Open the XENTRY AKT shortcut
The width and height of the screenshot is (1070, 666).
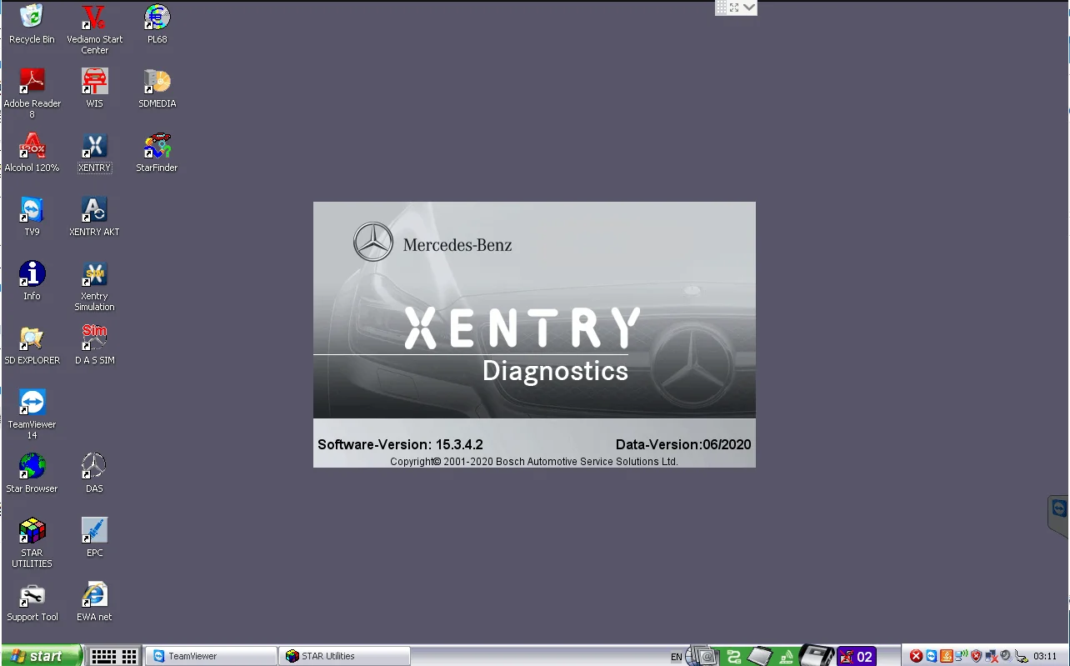click(x=94, y=217)
